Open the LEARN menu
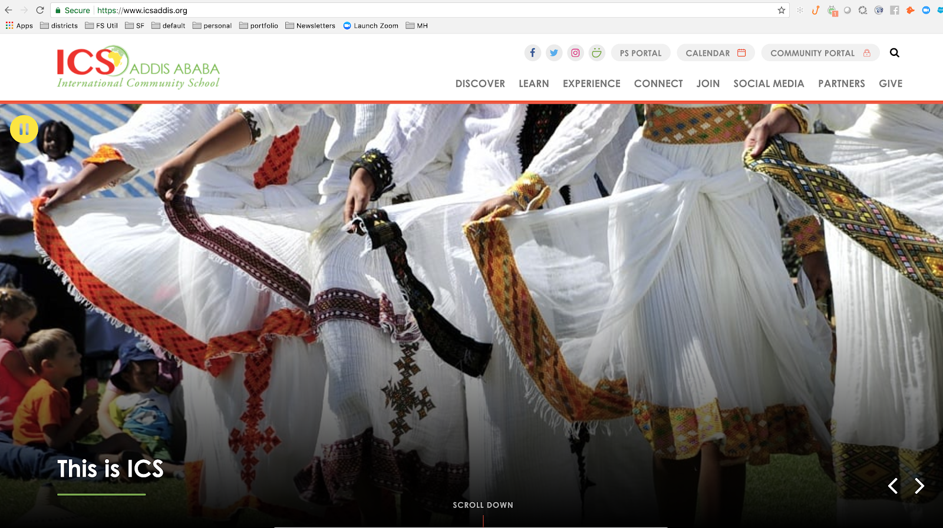Screen dimensions: 943x528 pos(534,84)
